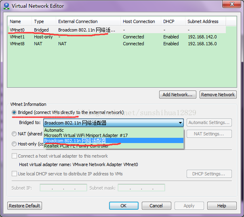Select the Host-only radio button
244x217 pixels.
point(14,144)
